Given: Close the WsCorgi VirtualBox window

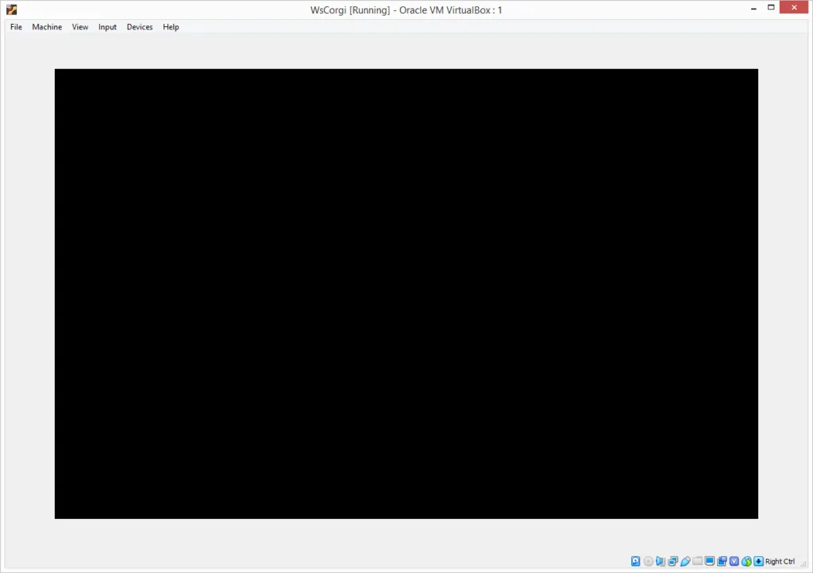Looking at the screenshot, I should [x=794, y=7].
